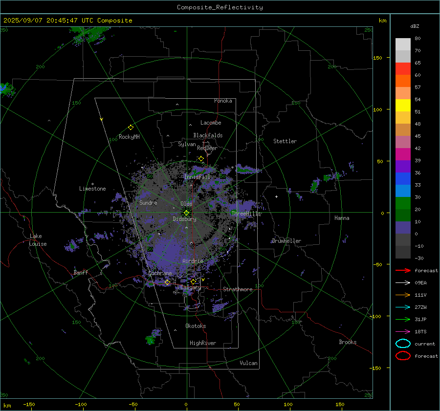Click the Sylvan label on map

pos(187,144)
